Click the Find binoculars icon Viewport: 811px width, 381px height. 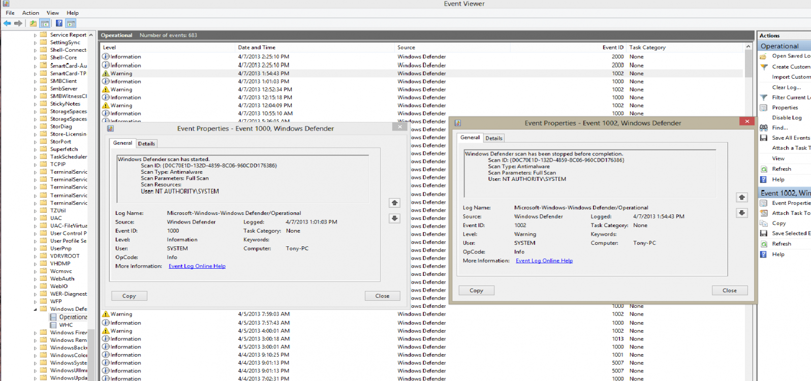(763, 128)
